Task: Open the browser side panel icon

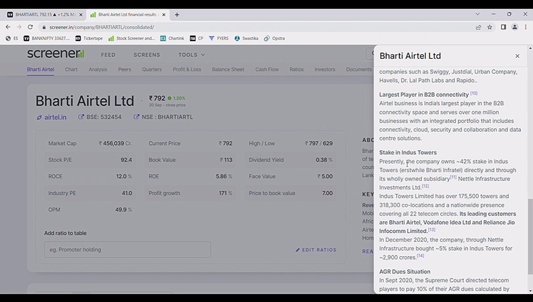Action: [x=503, y=27]
